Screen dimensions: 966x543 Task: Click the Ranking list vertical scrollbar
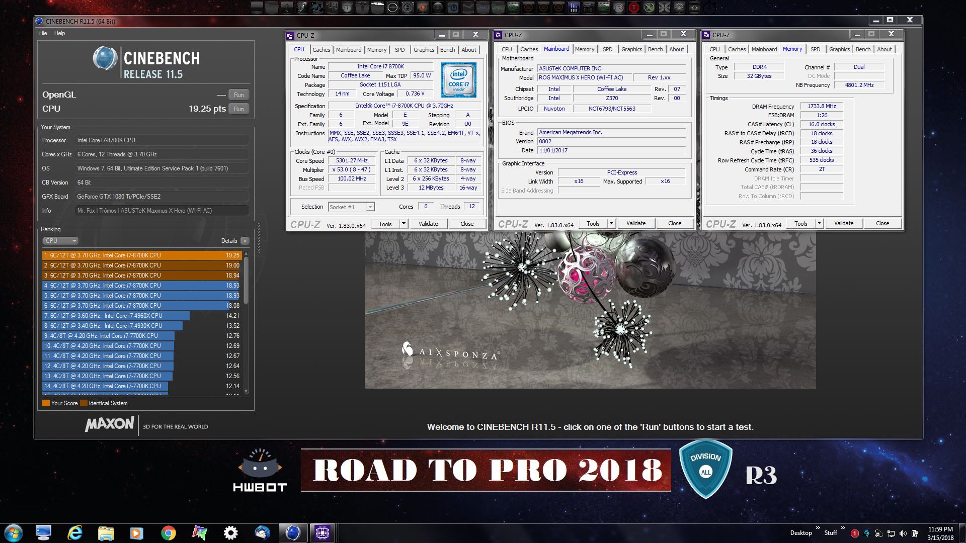[x=246, y=282]
